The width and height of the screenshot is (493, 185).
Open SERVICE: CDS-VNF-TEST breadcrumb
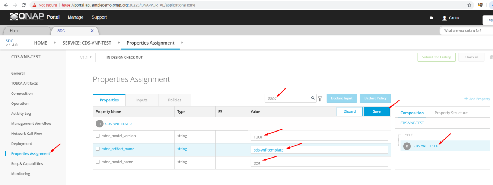tap(87, 43)
